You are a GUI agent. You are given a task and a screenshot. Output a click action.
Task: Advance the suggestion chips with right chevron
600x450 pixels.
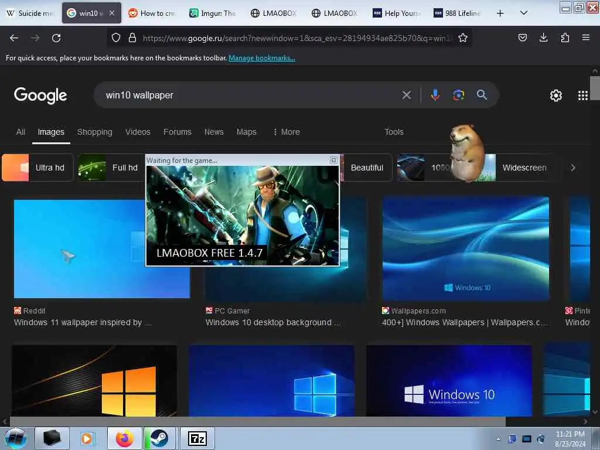pos(573,168)
